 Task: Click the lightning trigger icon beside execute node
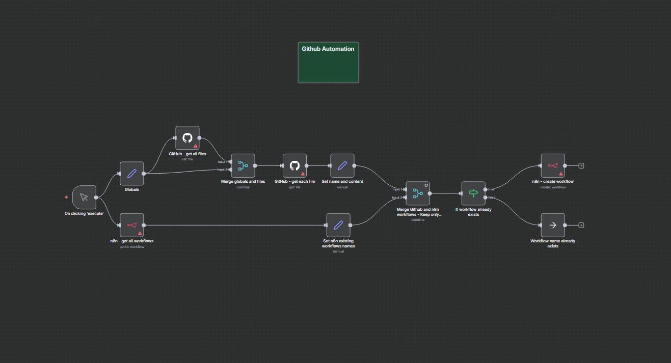pos(66,197)
